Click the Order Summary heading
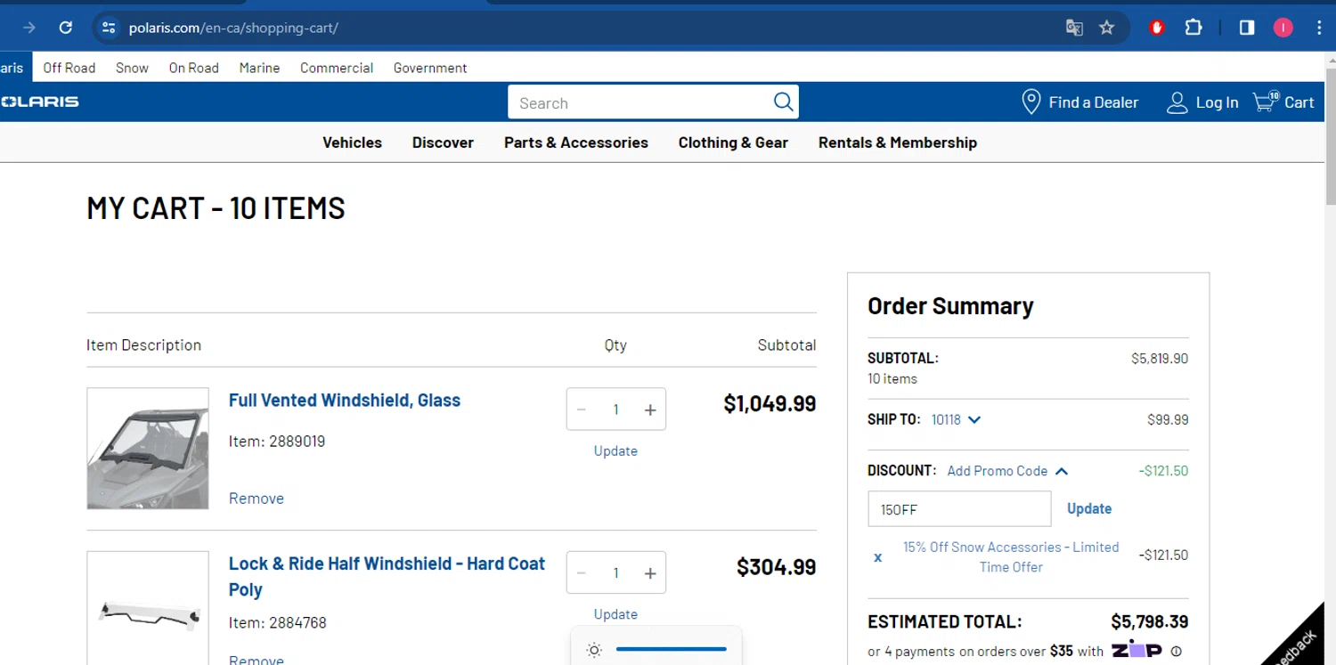This screenshot has height=665, width=1336. [x=950, y=306]
